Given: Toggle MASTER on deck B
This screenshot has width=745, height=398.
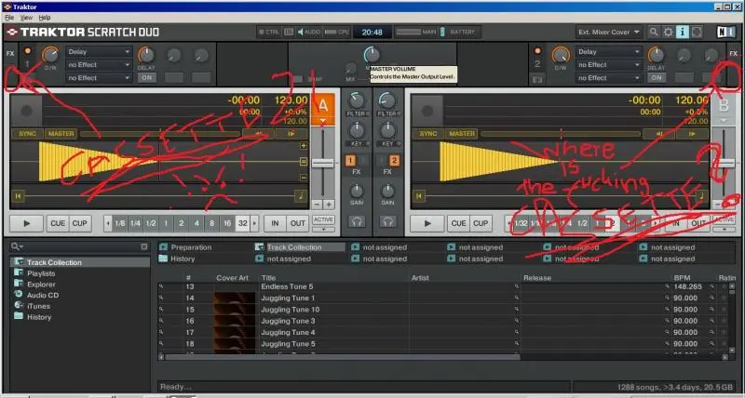Looking at the screenshot, I should [x=458, y=134].
